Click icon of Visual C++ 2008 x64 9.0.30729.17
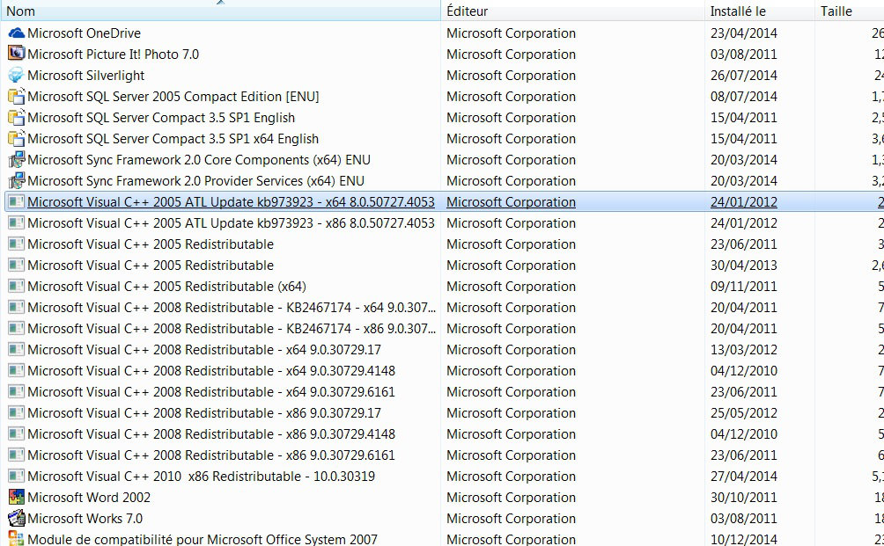 (x=17, y=350)
